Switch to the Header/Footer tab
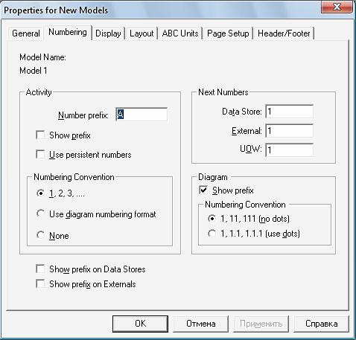356x340 pixels. tap(284, 33)
